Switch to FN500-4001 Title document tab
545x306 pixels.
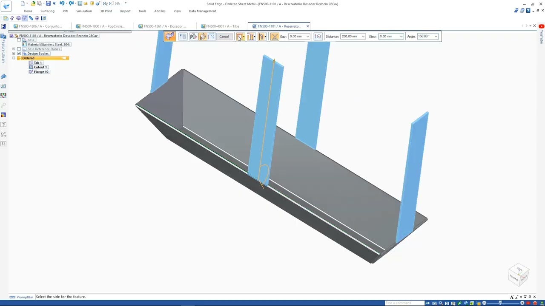[223, 26]
